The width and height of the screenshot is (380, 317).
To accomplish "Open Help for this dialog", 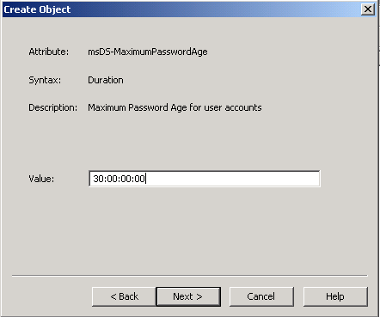I will click(x=335, y=296).
